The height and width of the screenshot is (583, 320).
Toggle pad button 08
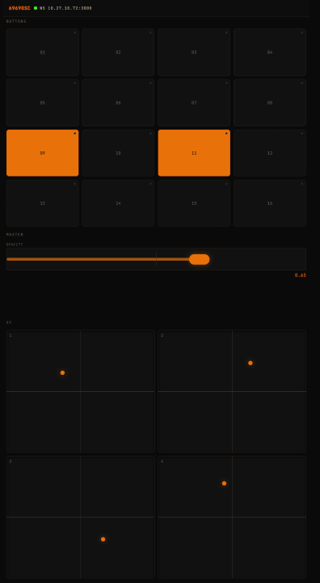pos(270,103)
